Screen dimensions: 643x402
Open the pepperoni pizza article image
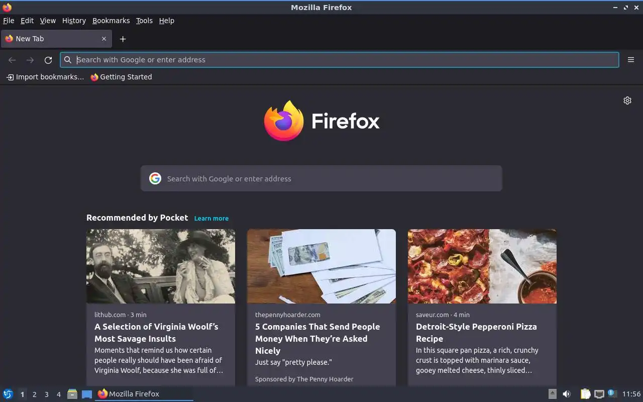click(482, 266)
